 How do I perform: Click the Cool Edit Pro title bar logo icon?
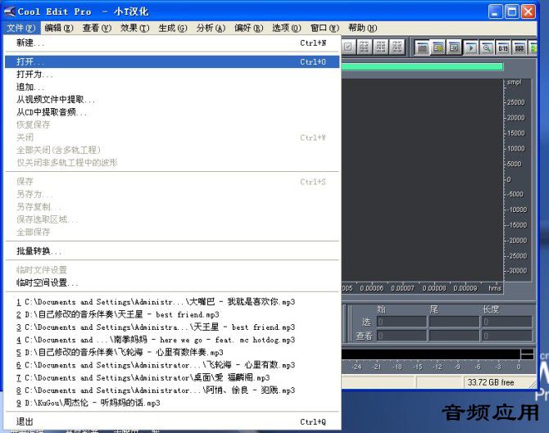pyautogui.click(x=10, y=11)
